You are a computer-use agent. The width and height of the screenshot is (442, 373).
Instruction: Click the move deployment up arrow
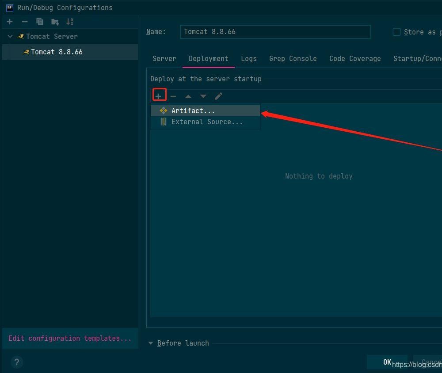188,96
